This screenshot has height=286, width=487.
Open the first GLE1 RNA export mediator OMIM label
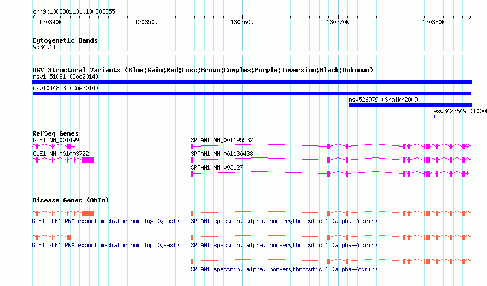(106, 221)
